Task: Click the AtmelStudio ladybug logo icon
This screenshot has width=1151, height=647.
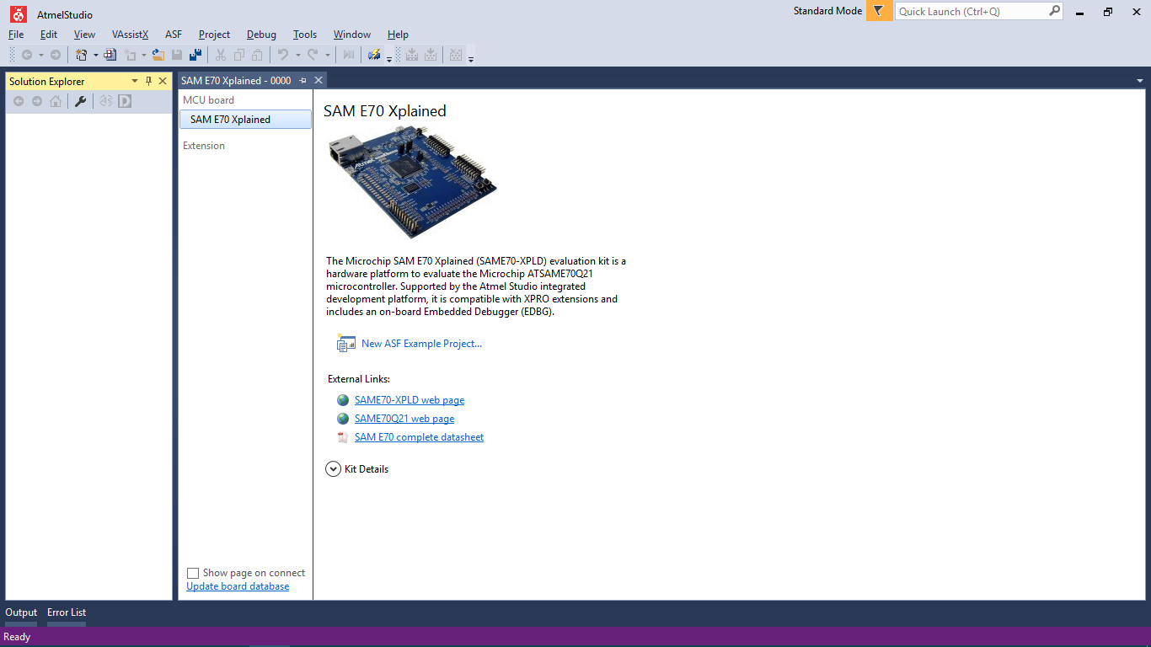Action: pos(19,13)
